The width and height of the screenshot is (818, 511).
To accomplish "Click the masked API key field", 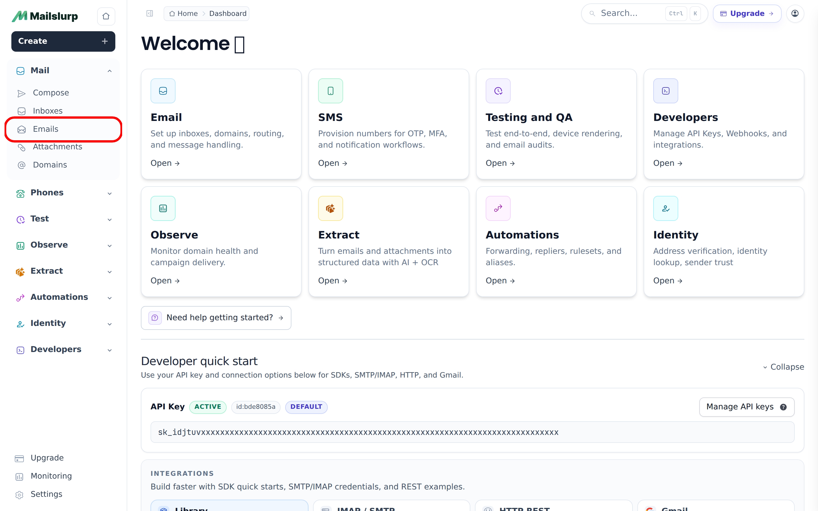I will 472,432.
